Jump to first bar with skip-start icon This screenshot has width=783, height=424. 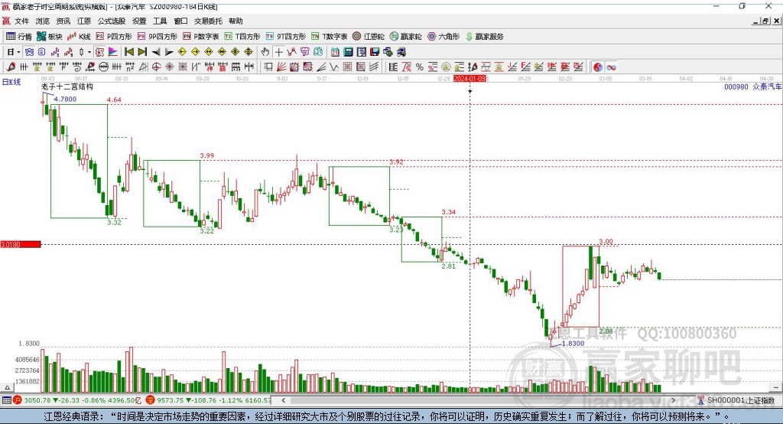pos(128,52)
